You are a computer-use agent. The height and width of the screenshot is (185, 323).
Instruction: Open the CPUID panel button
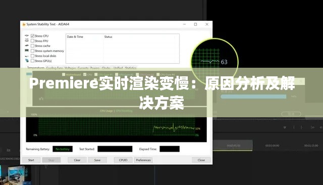123,160
